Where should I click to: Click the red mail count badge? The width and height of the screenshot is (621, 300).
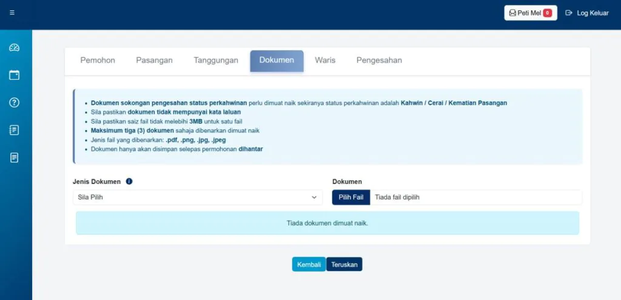pyautogui.click(x=548, y=13)
